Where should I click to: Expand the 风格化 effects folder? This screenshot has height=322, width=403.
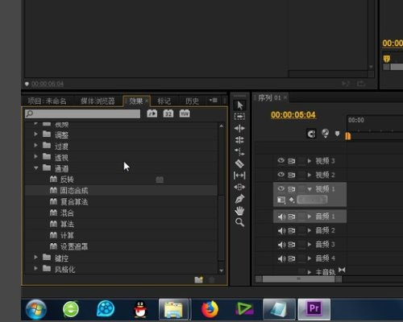click(x=35, y=268)
